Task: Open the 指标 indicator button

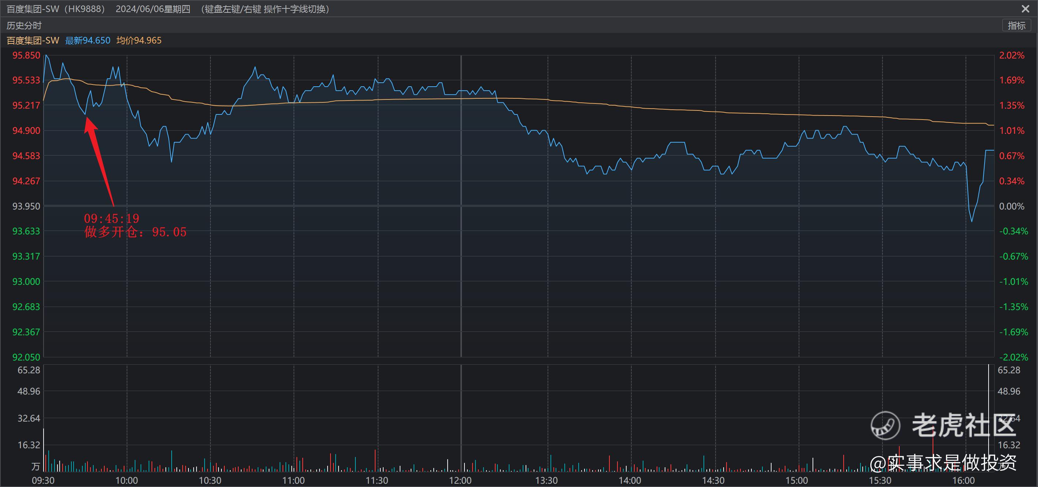Action: [1016, 25]
